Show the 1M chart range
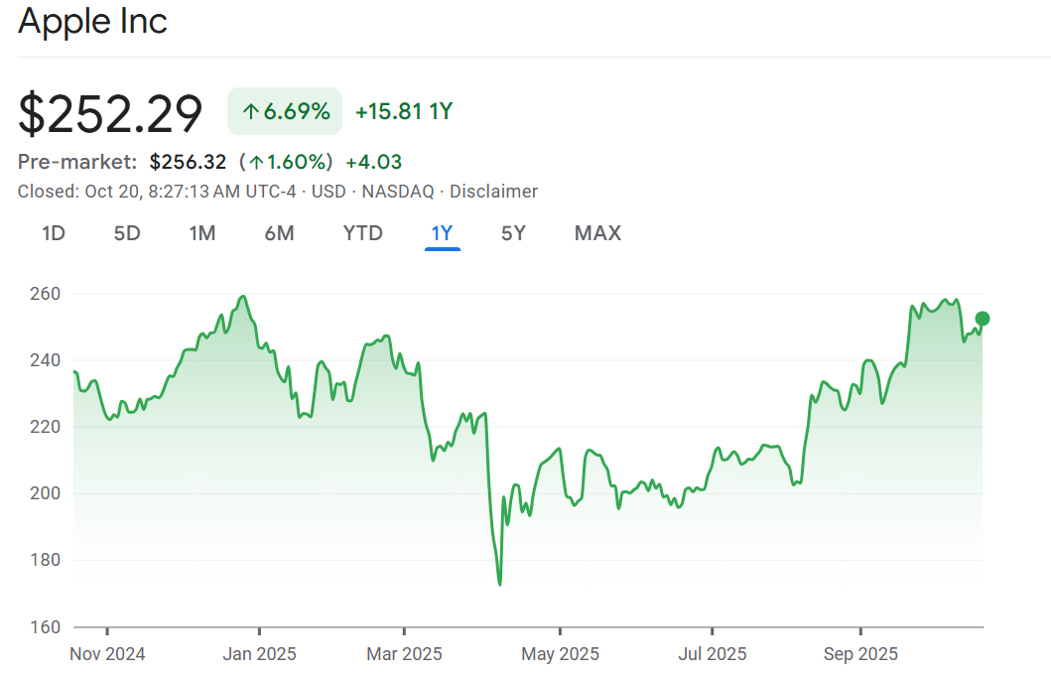This screenshot has width=1051, height=677. point(202,233)
